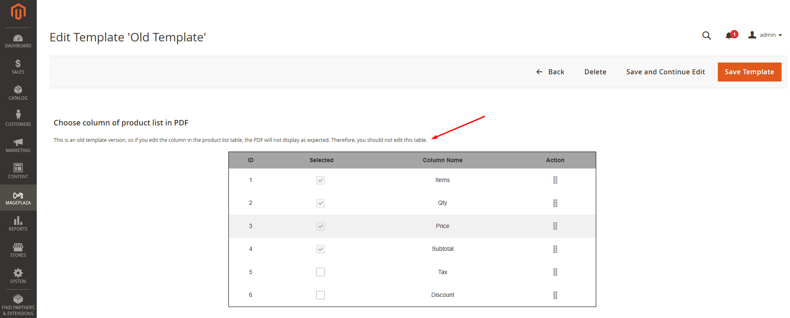This screenshot has width=790, height=318.
Task: Click Save and Continue Edit
Action: coord(665,72)
